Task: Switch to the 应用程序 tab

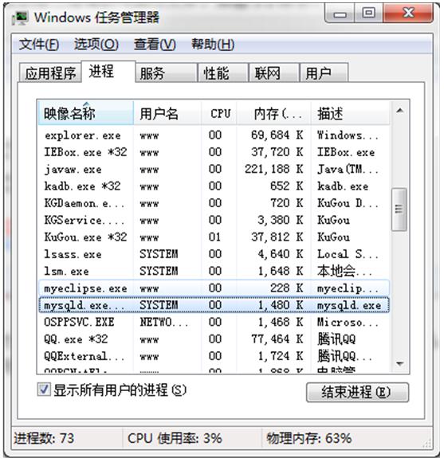Action: click(x=50, y=73)
